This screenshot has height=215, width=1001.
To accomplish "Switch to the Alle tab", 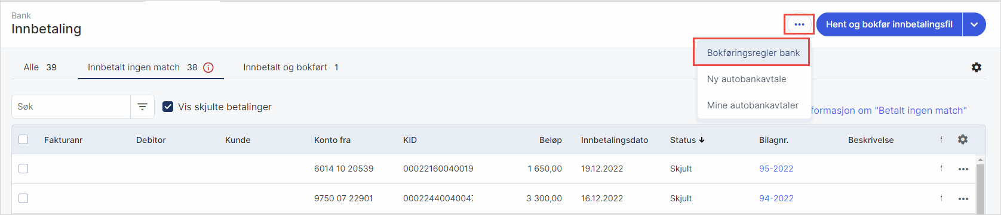I will click(40, 67).
